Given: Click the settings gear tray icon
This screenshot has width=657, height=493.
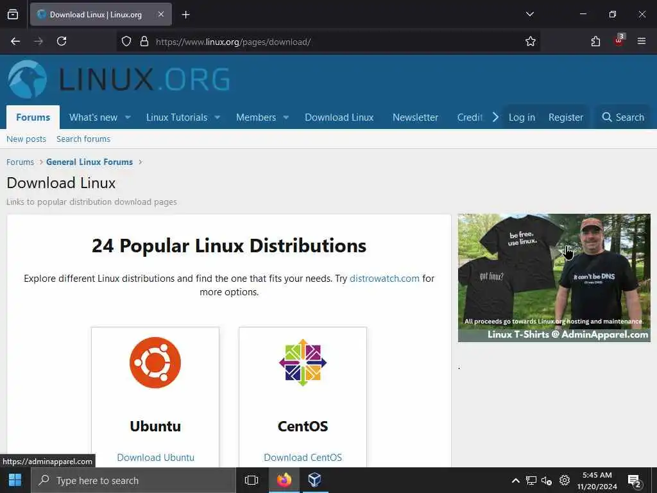Looking at the screenshot, I should (565, 480).
